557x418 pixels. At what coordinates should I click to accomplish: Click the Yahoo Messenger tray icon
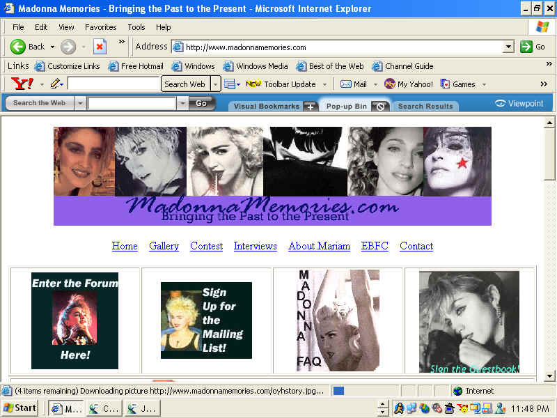462,408
